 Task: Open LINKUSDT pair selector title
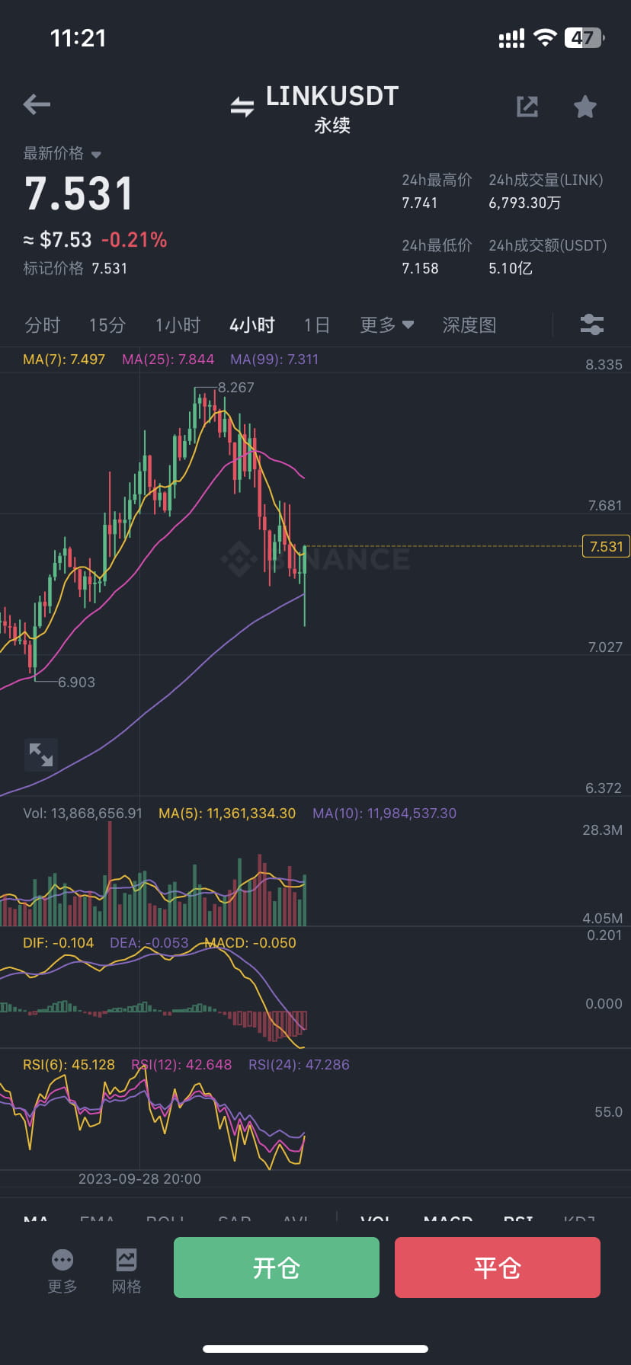[x=332, y=96]
